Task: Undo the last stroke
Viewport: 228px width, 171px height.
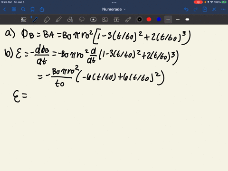Action: coord(186,9)
